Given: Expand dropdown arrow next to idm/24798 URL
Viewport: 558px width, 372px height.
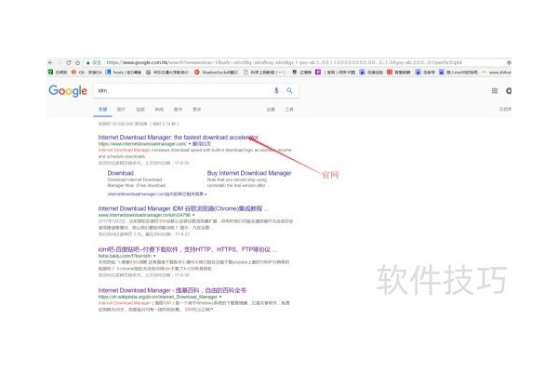Looking at the screenshot, I should coord(193,215).
